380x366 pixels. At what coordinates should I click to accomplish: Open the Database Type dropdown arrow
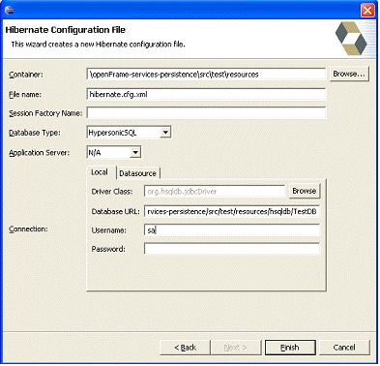(x=165, y=133)
